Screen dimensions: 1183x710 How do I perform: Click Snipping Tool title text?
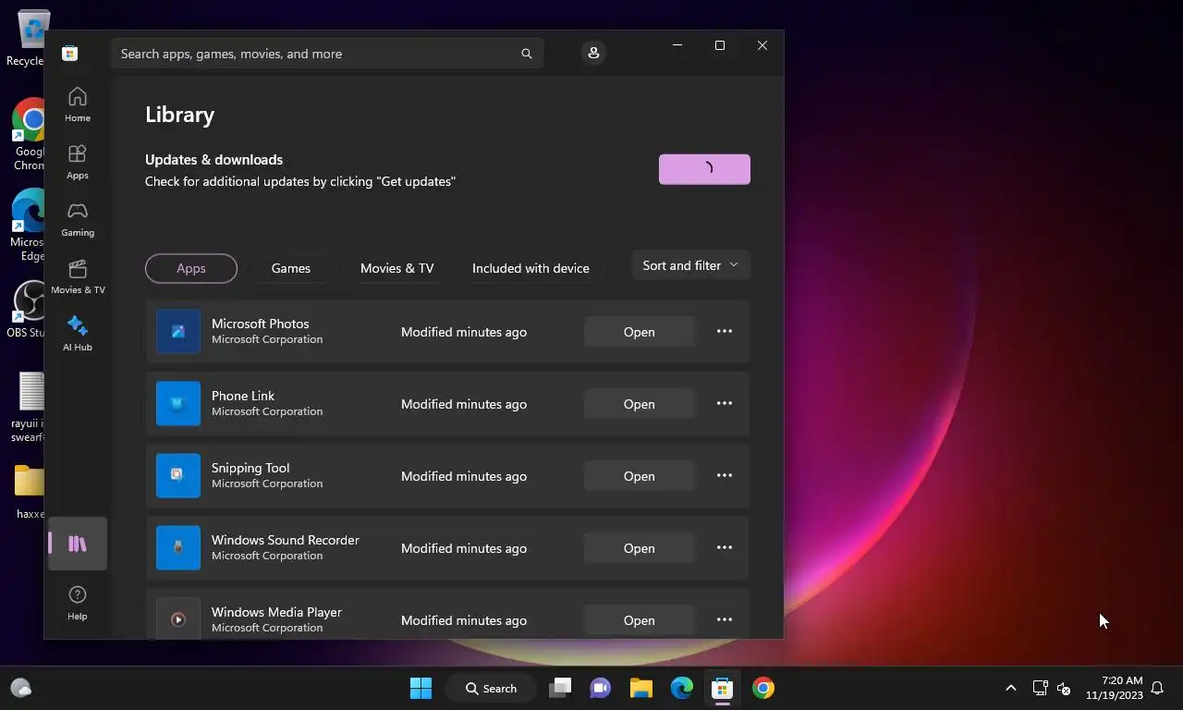[x=250, y=468]
